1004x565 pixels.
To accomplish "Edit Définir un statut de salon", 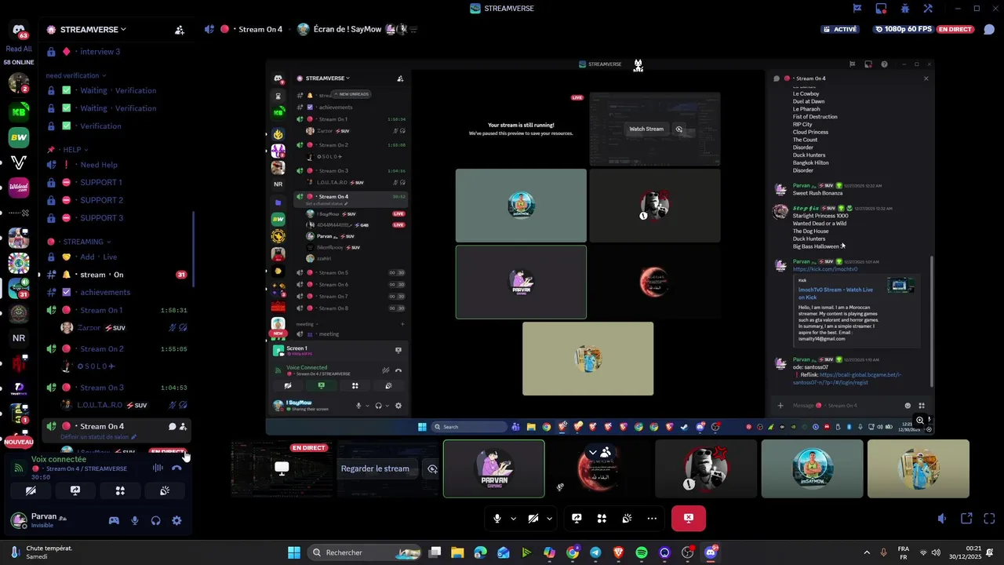I will [99, 436].
